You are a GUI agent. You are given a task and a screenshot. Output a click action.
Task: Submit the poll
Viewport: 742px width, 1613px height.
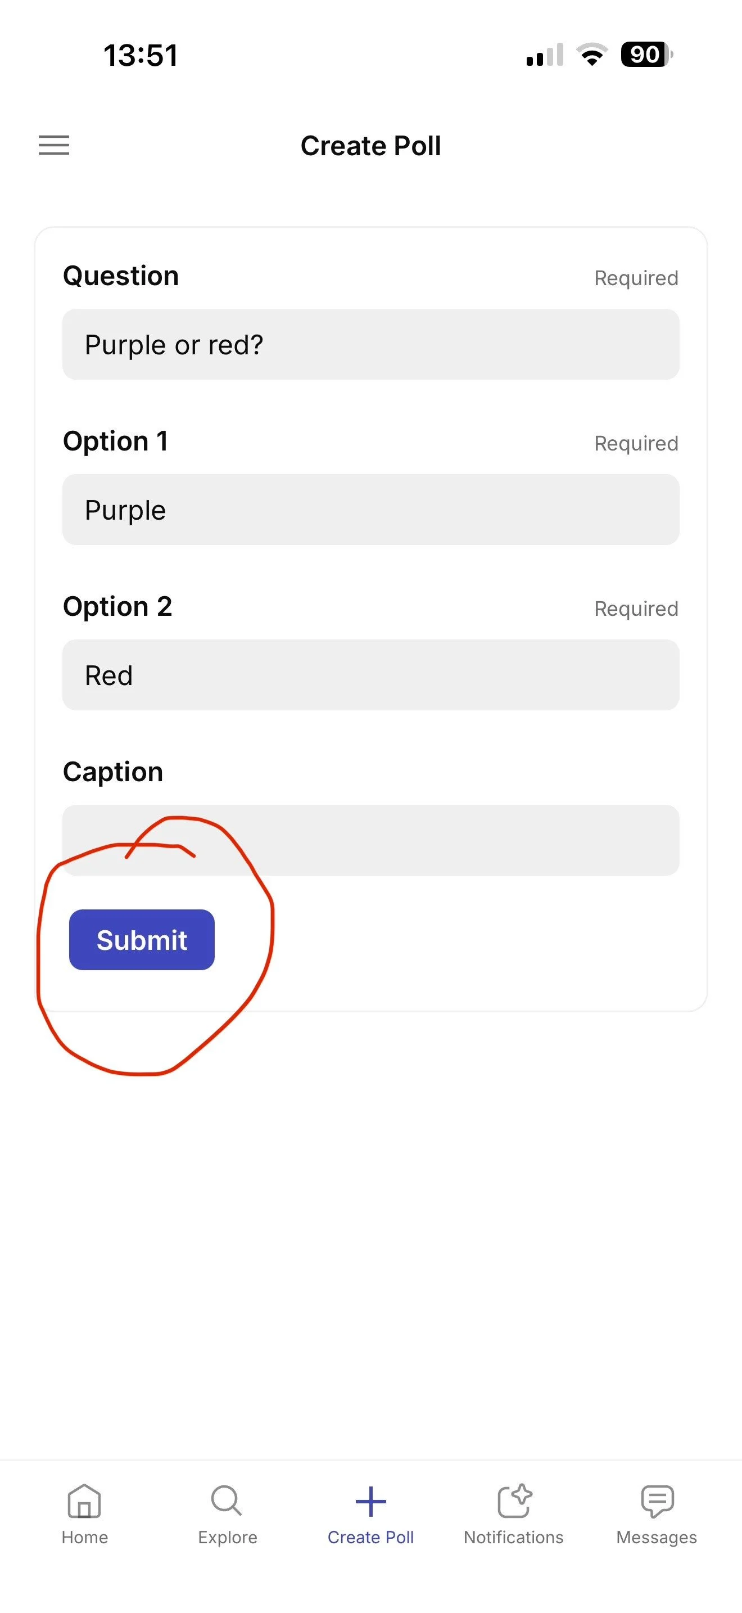coord(142,939)
